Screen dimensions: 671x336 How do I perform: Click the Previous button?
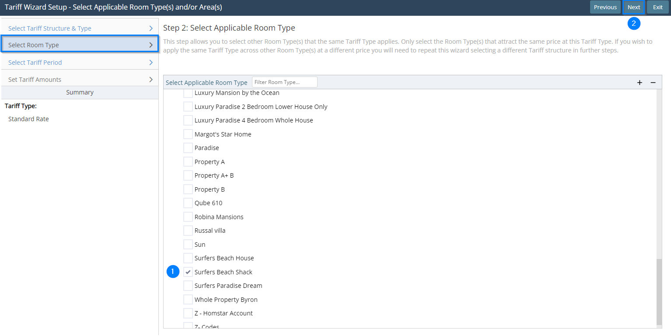click(x=605, y=7)
